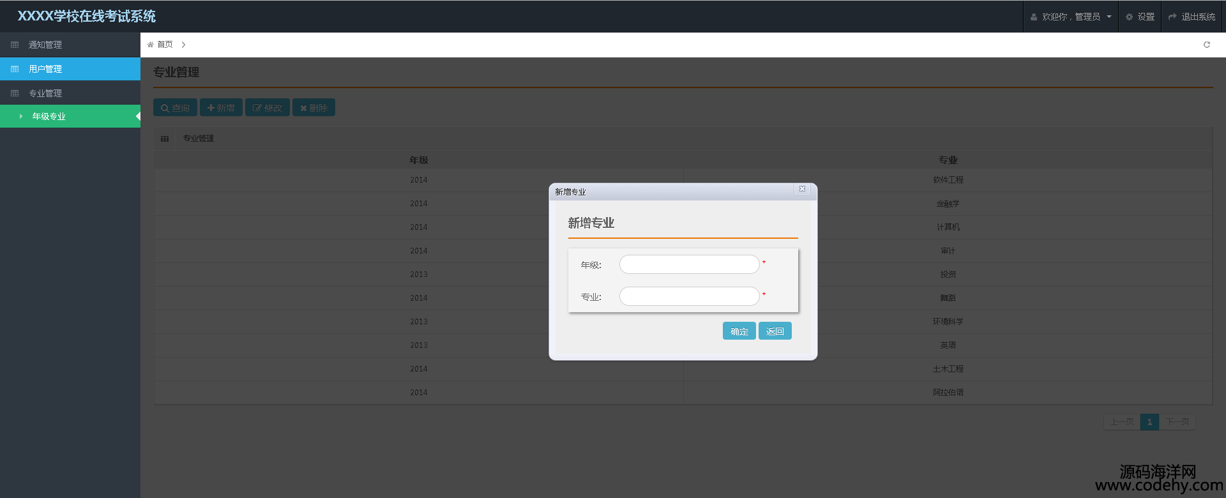Click the gear icon next to 设置
The width and height of the screenshot is (1226, 498).
coord(1129,17)
